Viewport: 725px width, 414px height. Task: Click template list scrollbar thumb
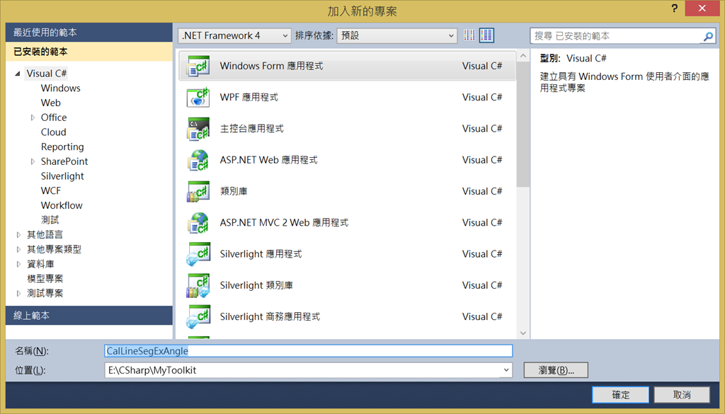coord(523,125)
